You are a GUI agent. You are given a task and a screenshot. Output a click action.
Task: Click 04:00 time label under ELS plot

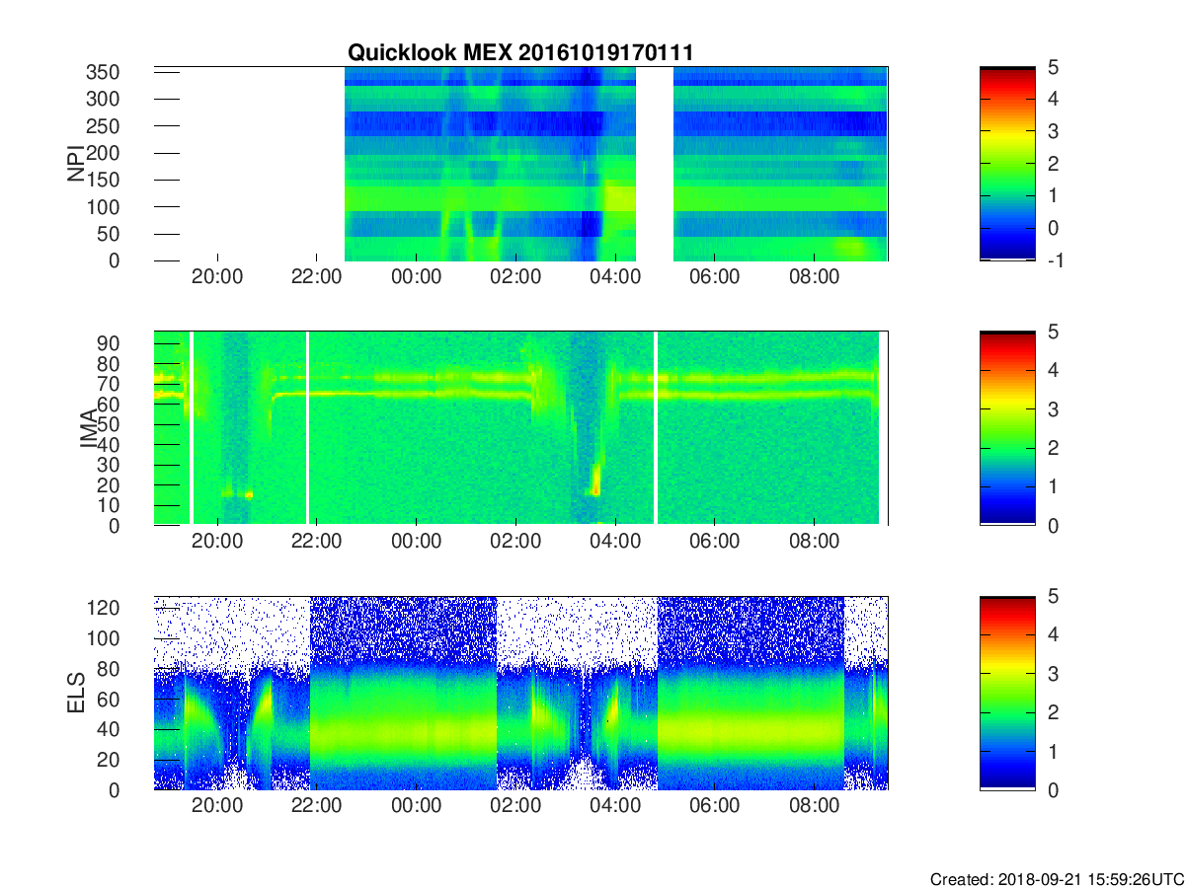615,806
